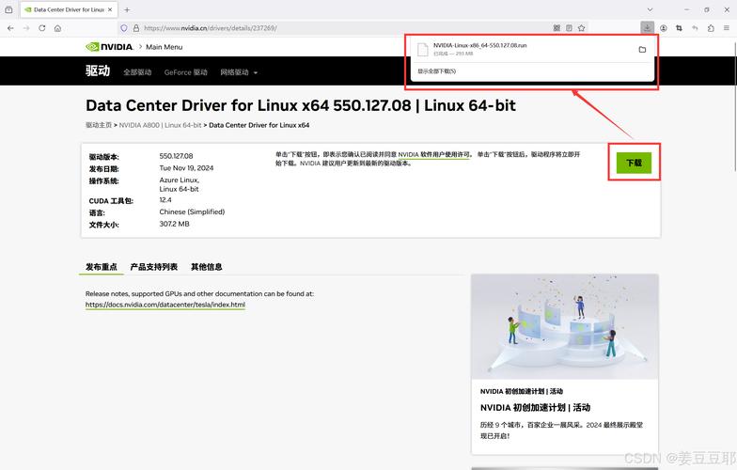The height and width of the screenshot is (470, 737).
Task: Click the browser Home icon
Action: tap(58, 28)
